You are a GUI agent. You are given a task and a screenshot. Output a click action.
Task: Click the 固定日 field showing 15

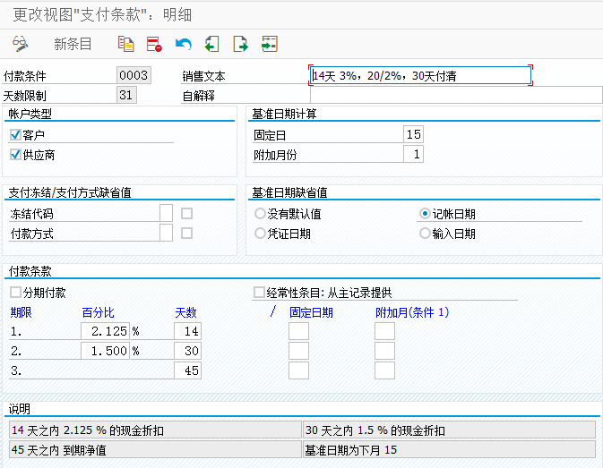(x=413, y=134)
